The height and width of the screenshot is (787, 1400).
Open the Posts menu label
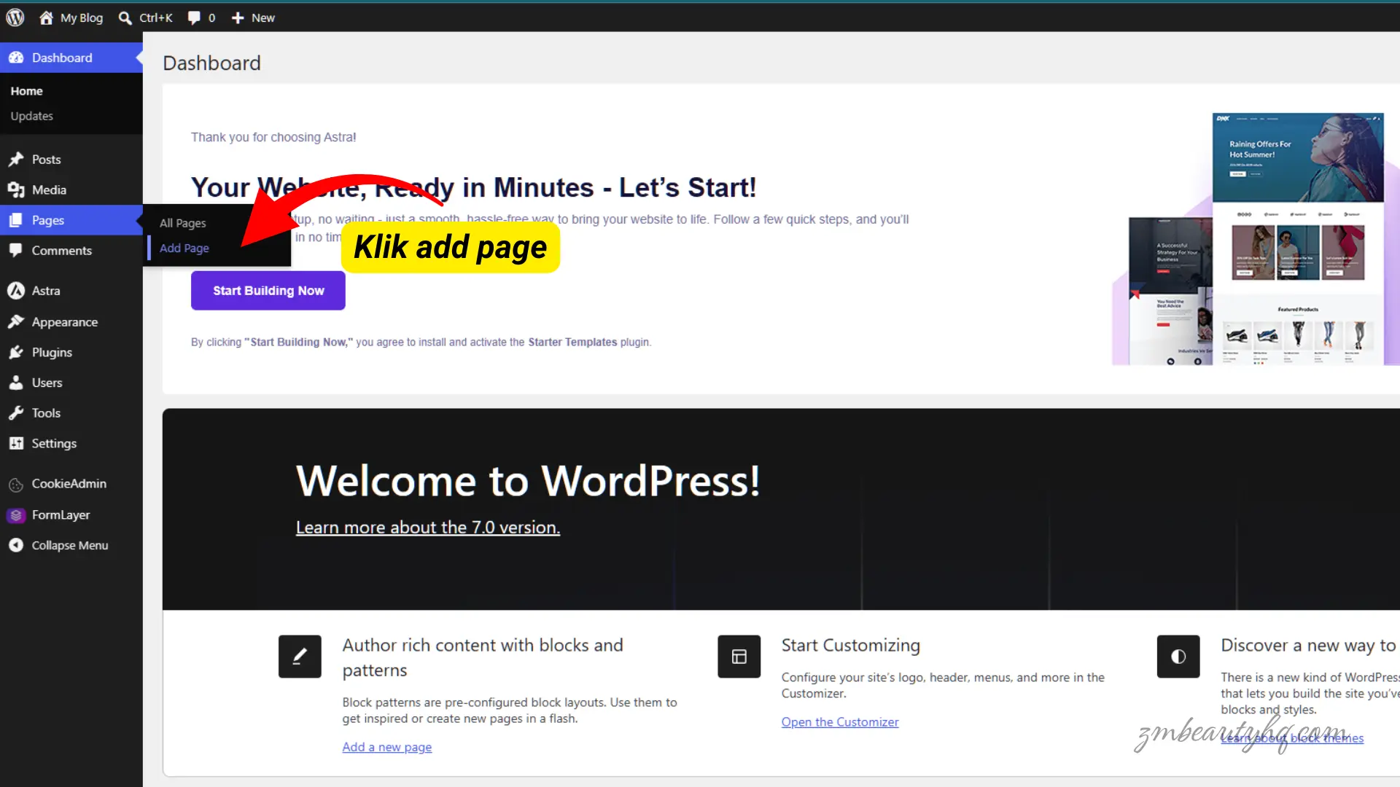47,159
